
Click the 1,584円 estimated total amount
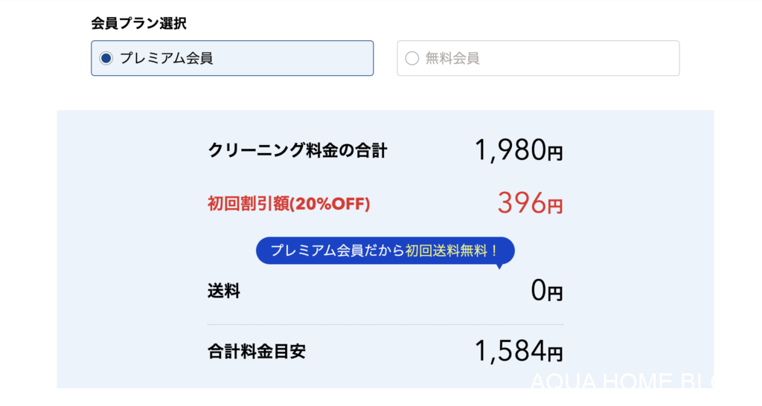pos(518,352)
